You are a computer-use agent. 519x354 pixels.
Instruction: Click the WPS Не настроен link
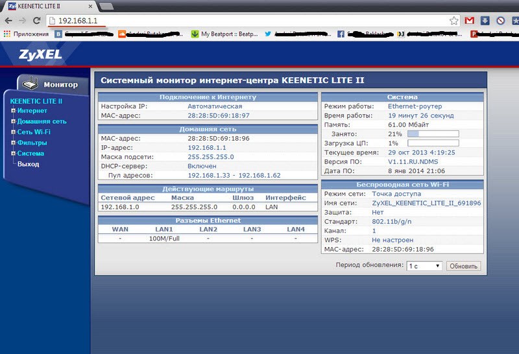392,240
